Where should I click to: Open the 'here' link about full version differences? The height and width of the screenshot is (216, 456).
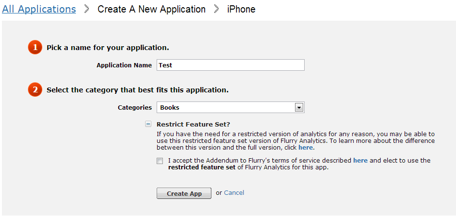(x=306, y=148)
